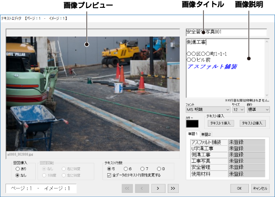Jump to last image with >> button
The width and height of the screenshot is (275, 197).
point(173,188)
